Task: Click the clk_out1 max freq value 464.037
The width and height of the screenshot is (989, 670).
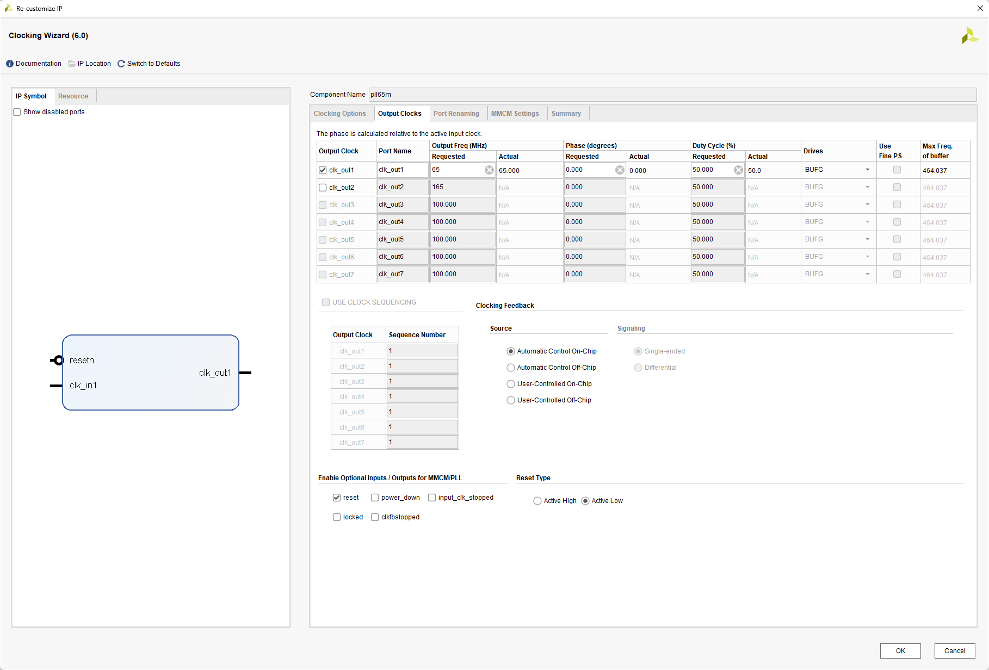Action: point(935,171)
